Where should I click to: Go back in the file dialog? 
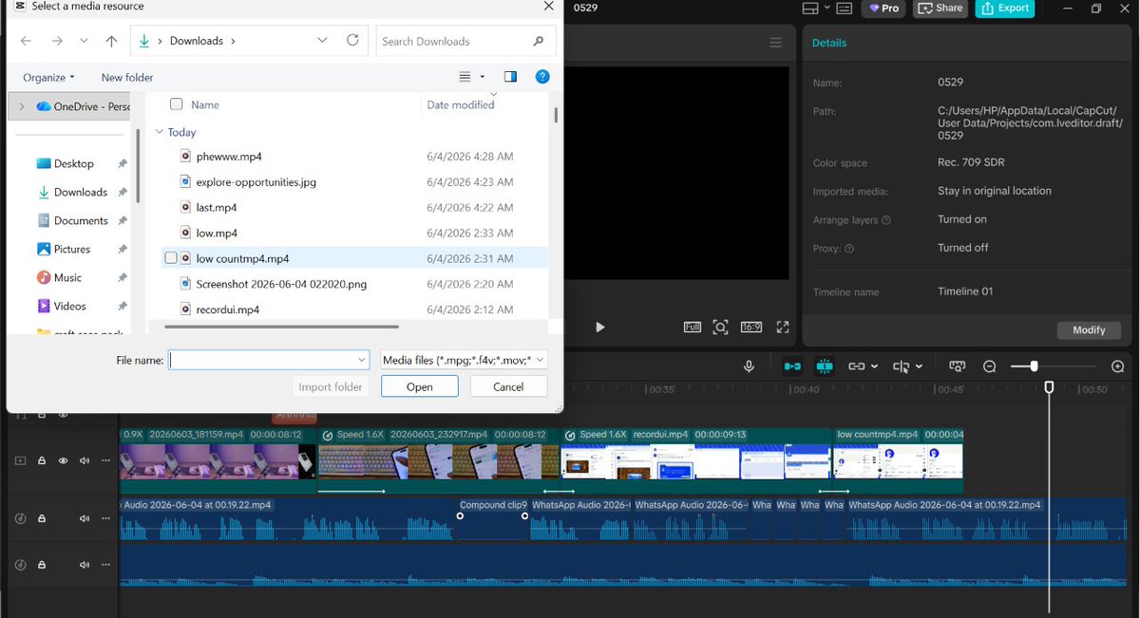click(26, 41)
